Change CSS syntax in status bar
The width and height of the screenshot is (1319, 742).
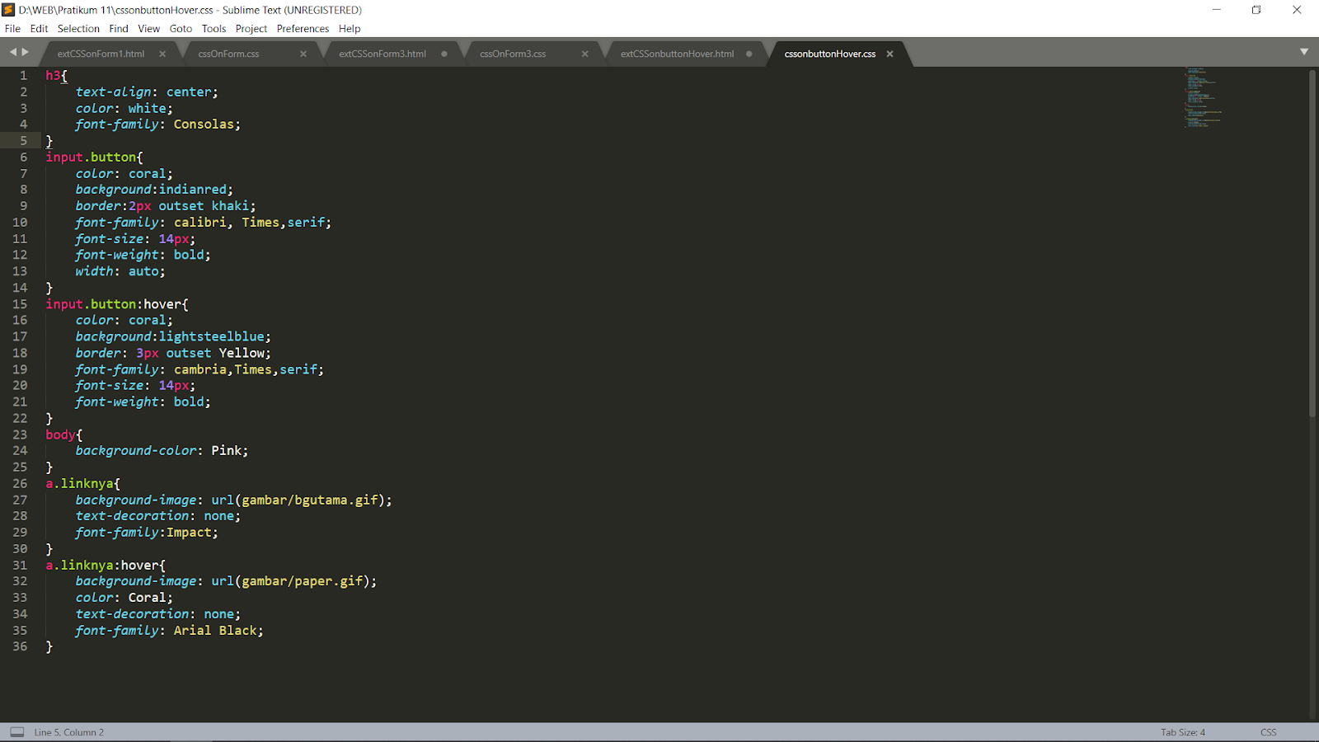[x=1268, y=732]
